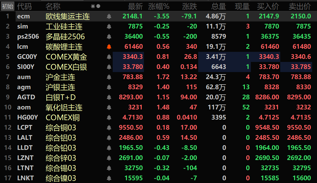Click the sun icon in header row
This screenshot has width=317, height=183.
pos(93,6)
